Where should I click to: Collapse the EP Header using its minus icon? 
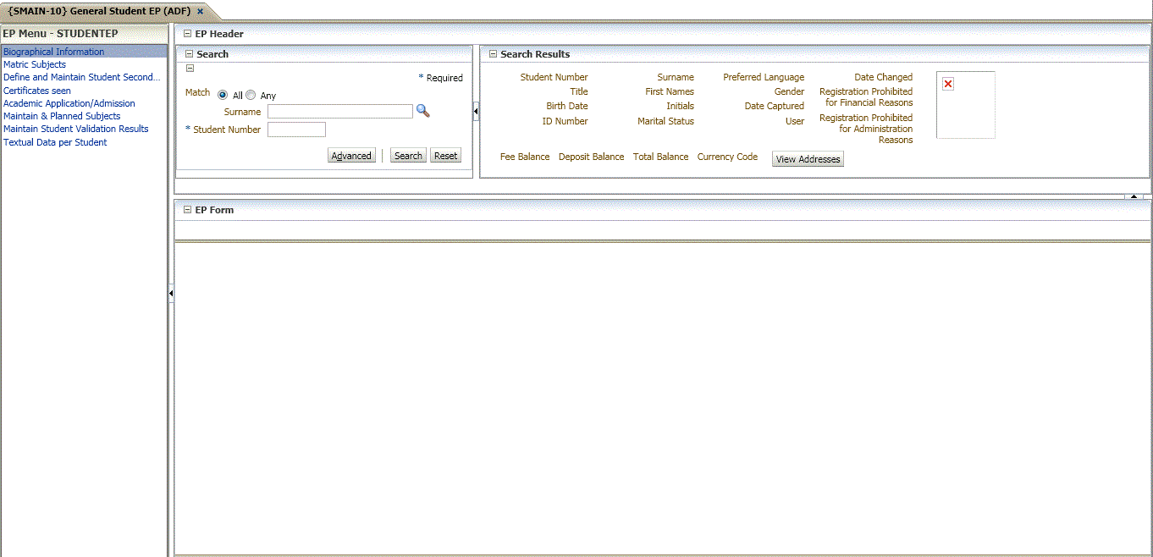(x=186, y=33)
